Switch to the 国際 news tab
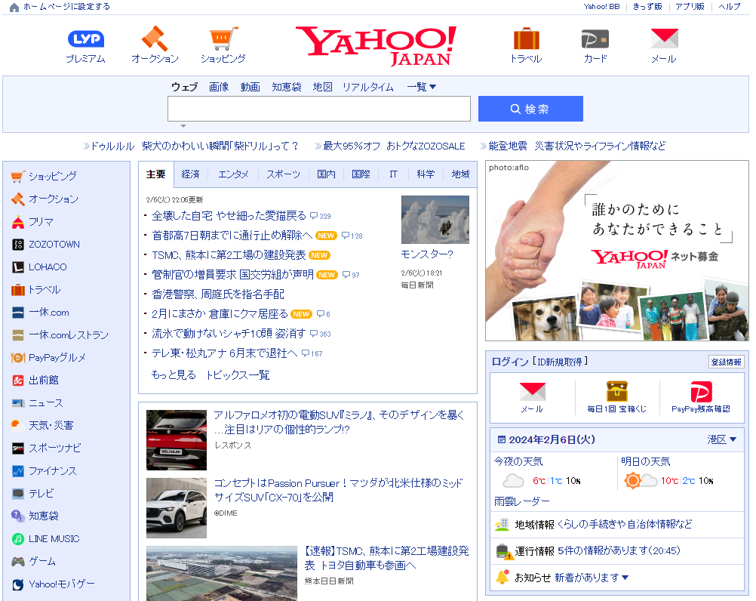The image size is (756, 601). click(x=361, y=174)
